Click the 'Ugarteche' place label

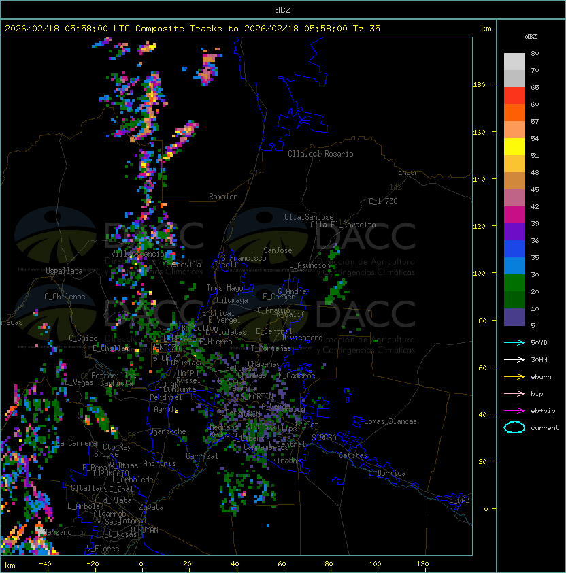click(x=168, y=431)
